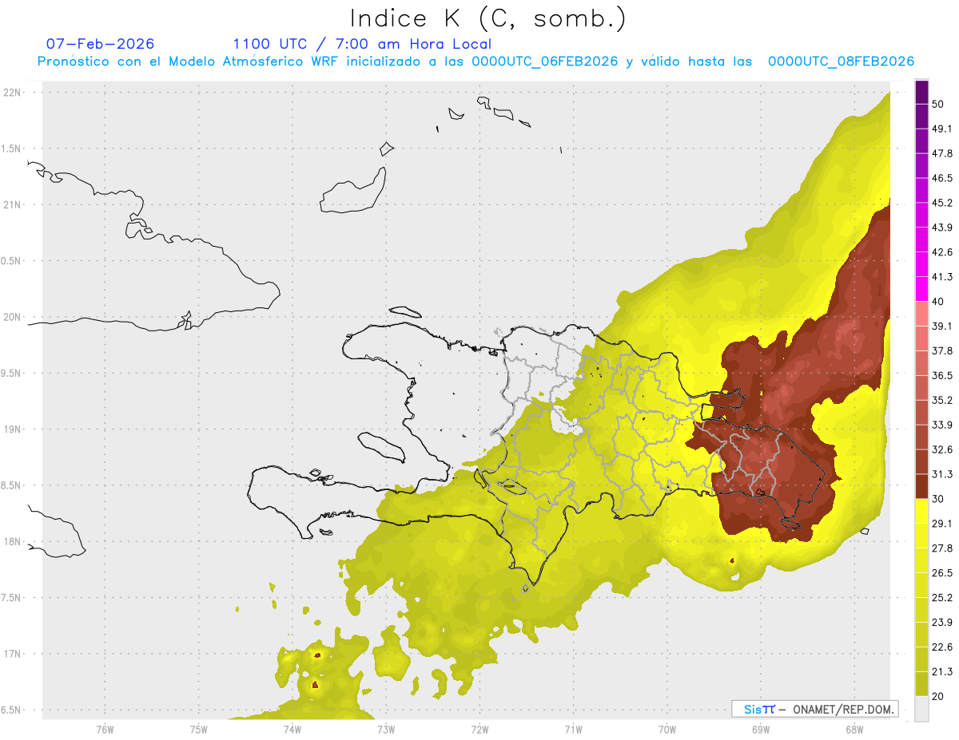Click the "19N" latitude label
The height and width of the screenshot is (740, 959).
click(x=12, y=429)
